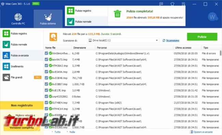Open Opzioni avanzate link
This screenshot has width=222, height=135.
[x=203, y=132]
